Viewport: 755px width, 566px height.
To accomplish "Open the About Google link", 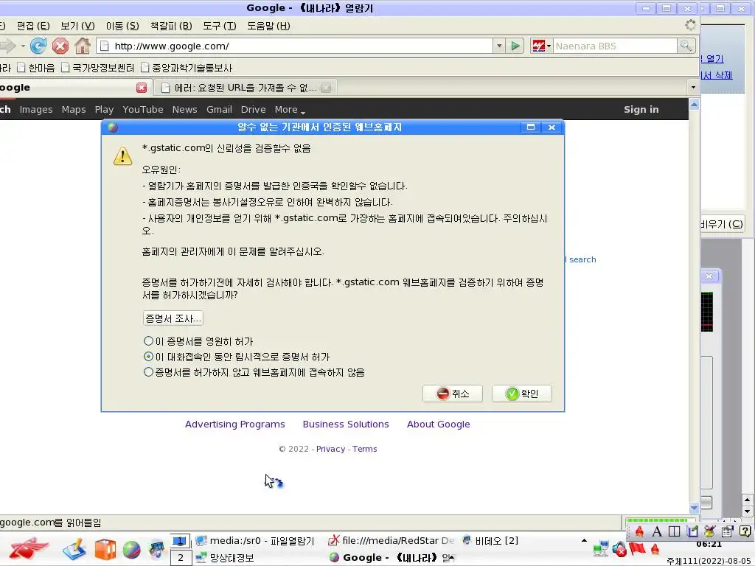I will [438, 424].
